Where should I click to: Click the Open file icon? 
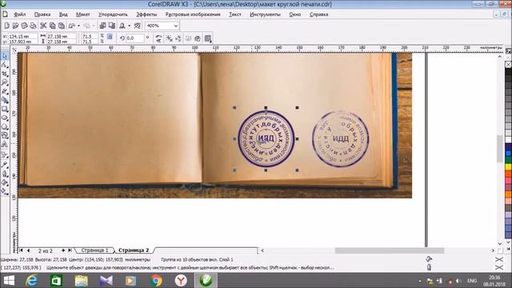[x=15, y=26]
